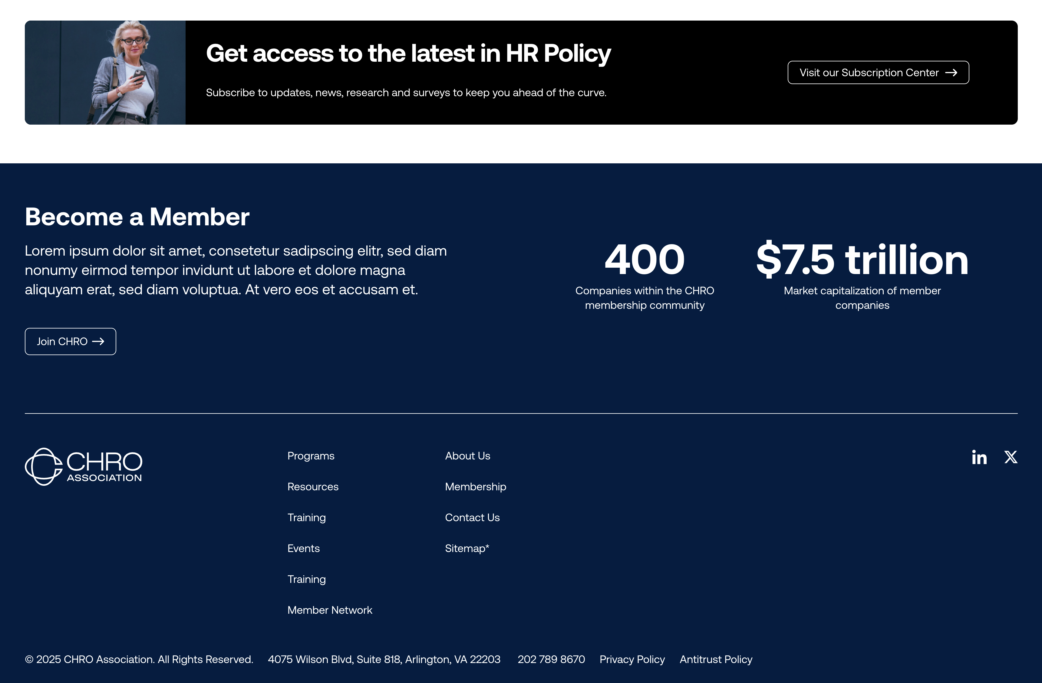Navigate to About Us
Viewport: 1042px width, 683px height.
(468, 456)
